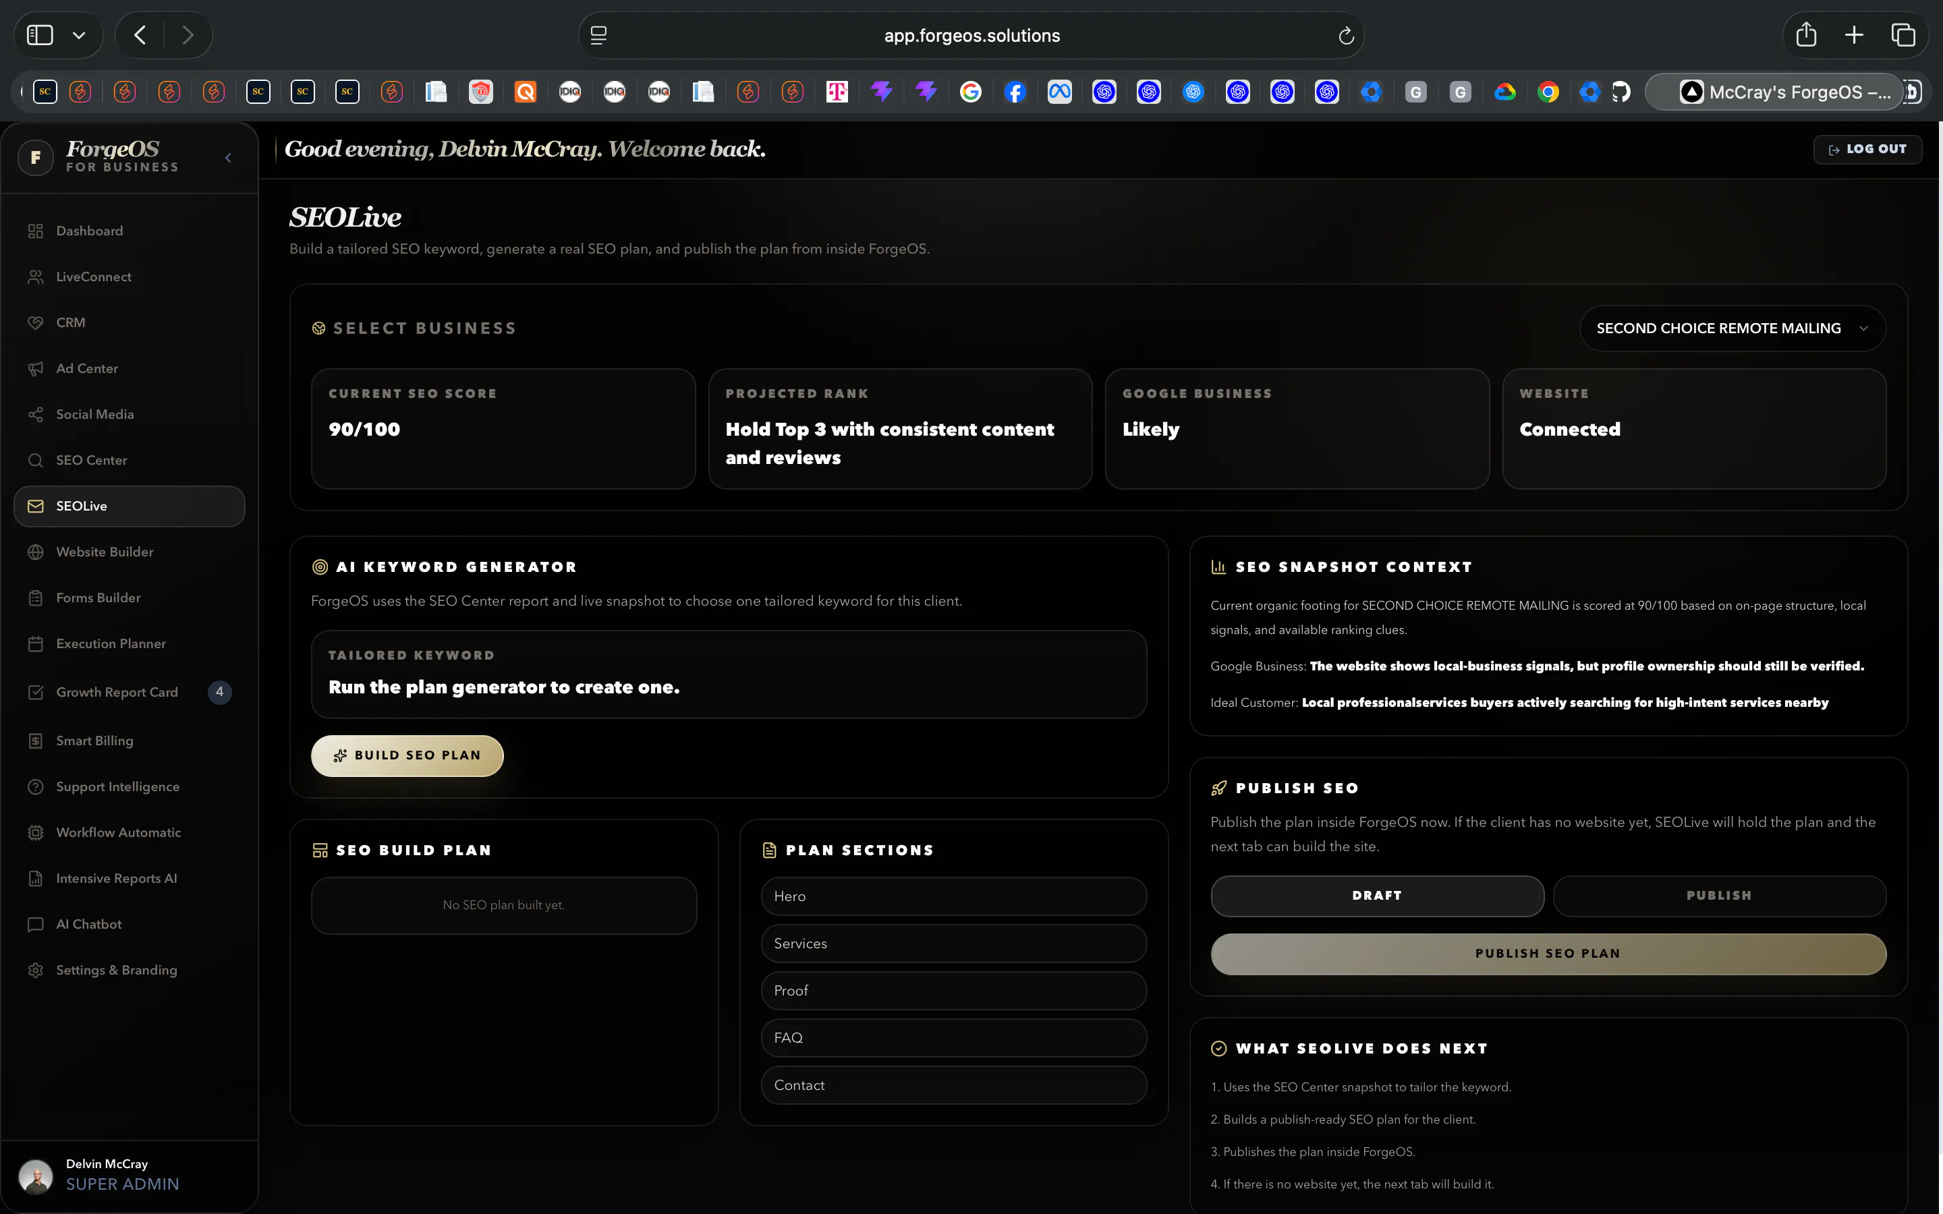
Task: Open the Safari share icon
Action: (x=1805, y=34)
